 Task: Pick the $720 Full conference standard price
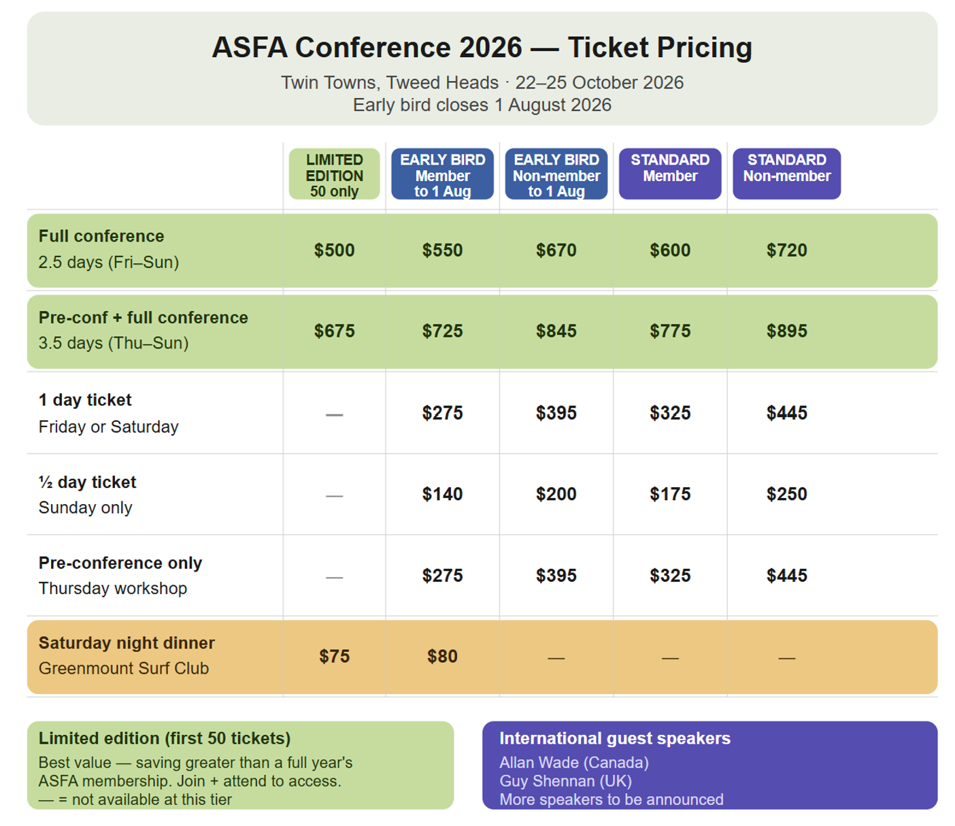coord(786,250)
